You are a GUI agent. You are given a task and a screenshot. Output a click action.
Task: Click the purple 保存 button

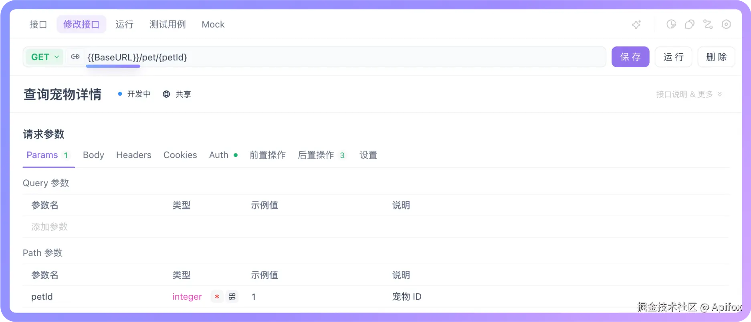tap(630, 57)
